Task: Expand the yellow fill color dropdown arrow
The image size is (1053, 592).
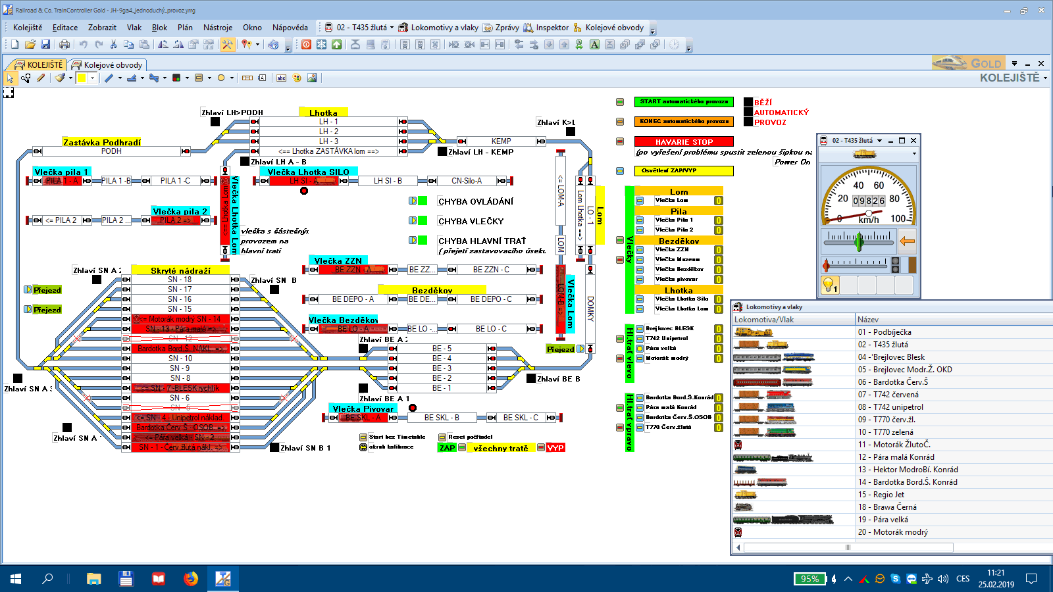Action: coord(92,78)
